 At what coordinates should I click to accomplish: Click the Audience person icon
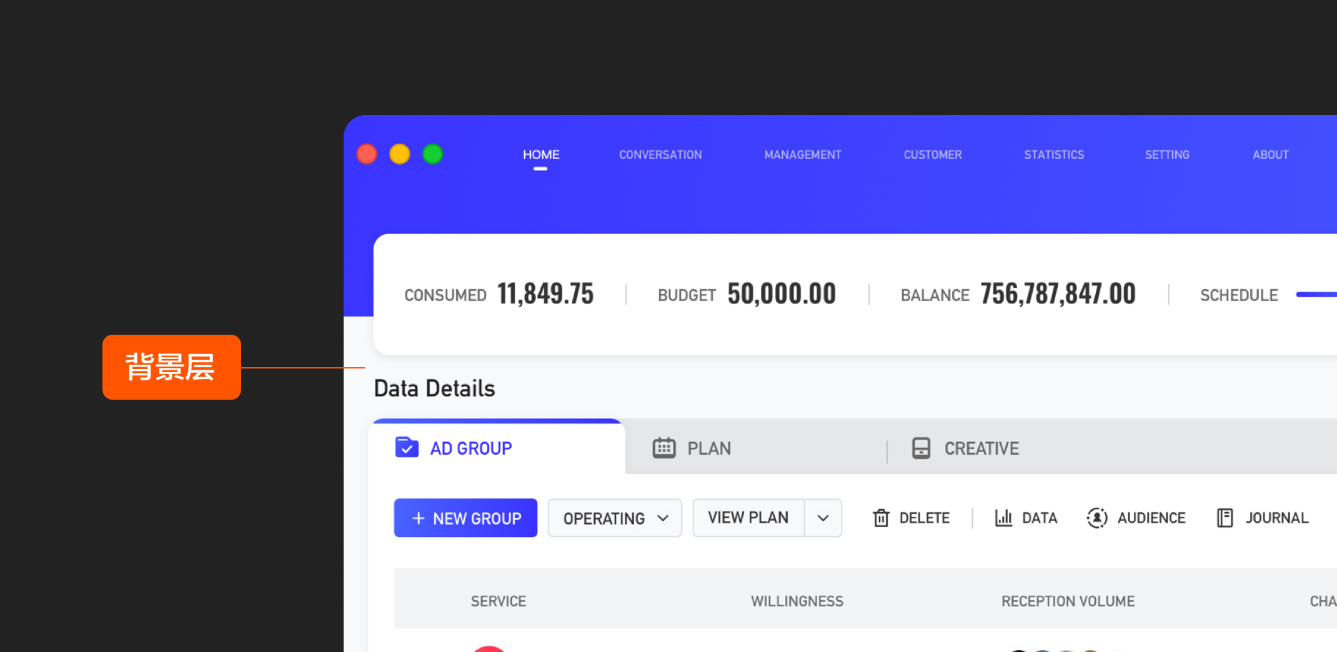click(x=1097, y=518)
